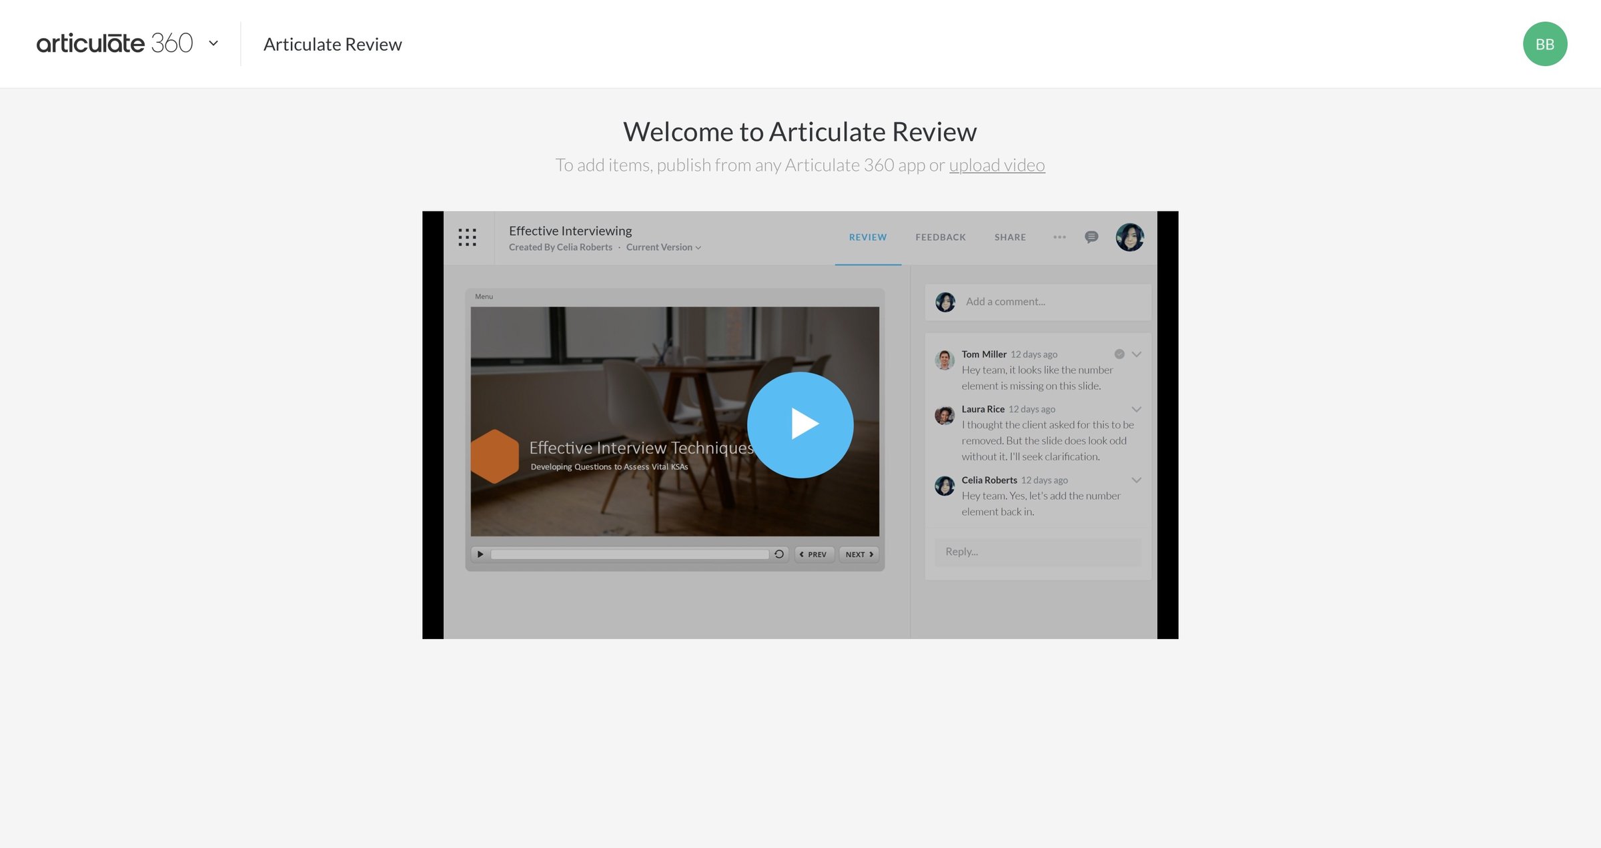Click Tom Miller's avatar
1601x848 pixels.
[x=945, y=360]
